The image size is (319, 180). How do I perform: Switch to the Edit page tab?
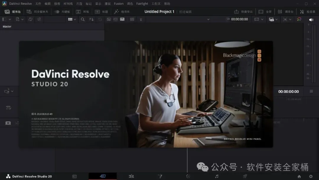[131, 176]
